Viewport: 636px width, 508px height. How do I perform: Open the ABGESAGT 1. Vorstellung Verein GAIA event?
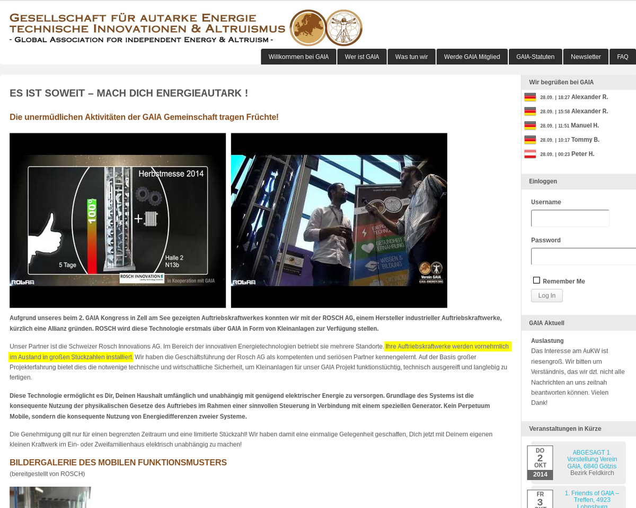point(592,459)
